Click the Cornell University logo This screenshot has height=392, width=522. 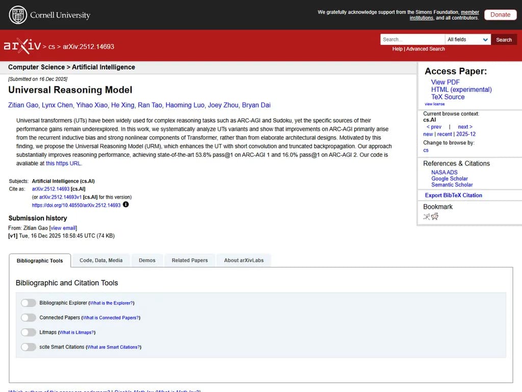pyautogui.click(x=49, y=15)
